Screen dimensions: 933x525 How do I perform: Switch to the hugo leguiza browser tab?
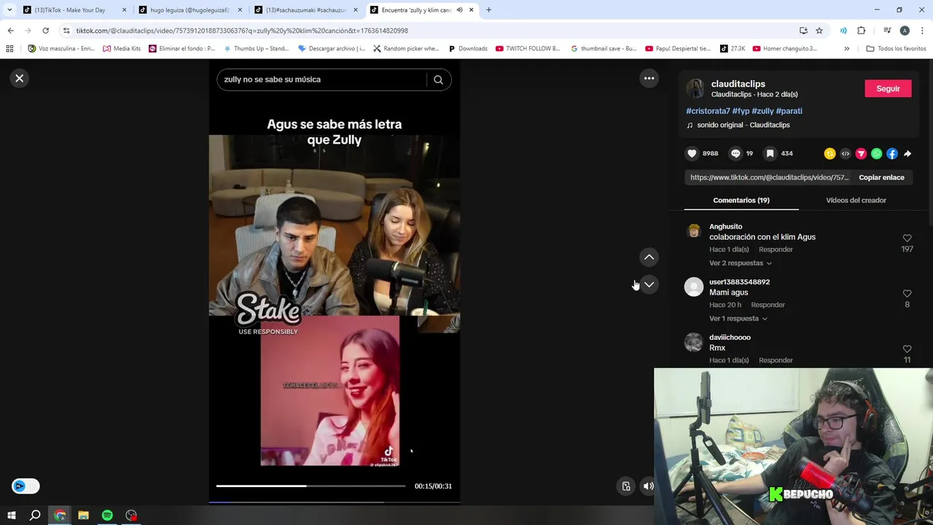pos(190,10)
